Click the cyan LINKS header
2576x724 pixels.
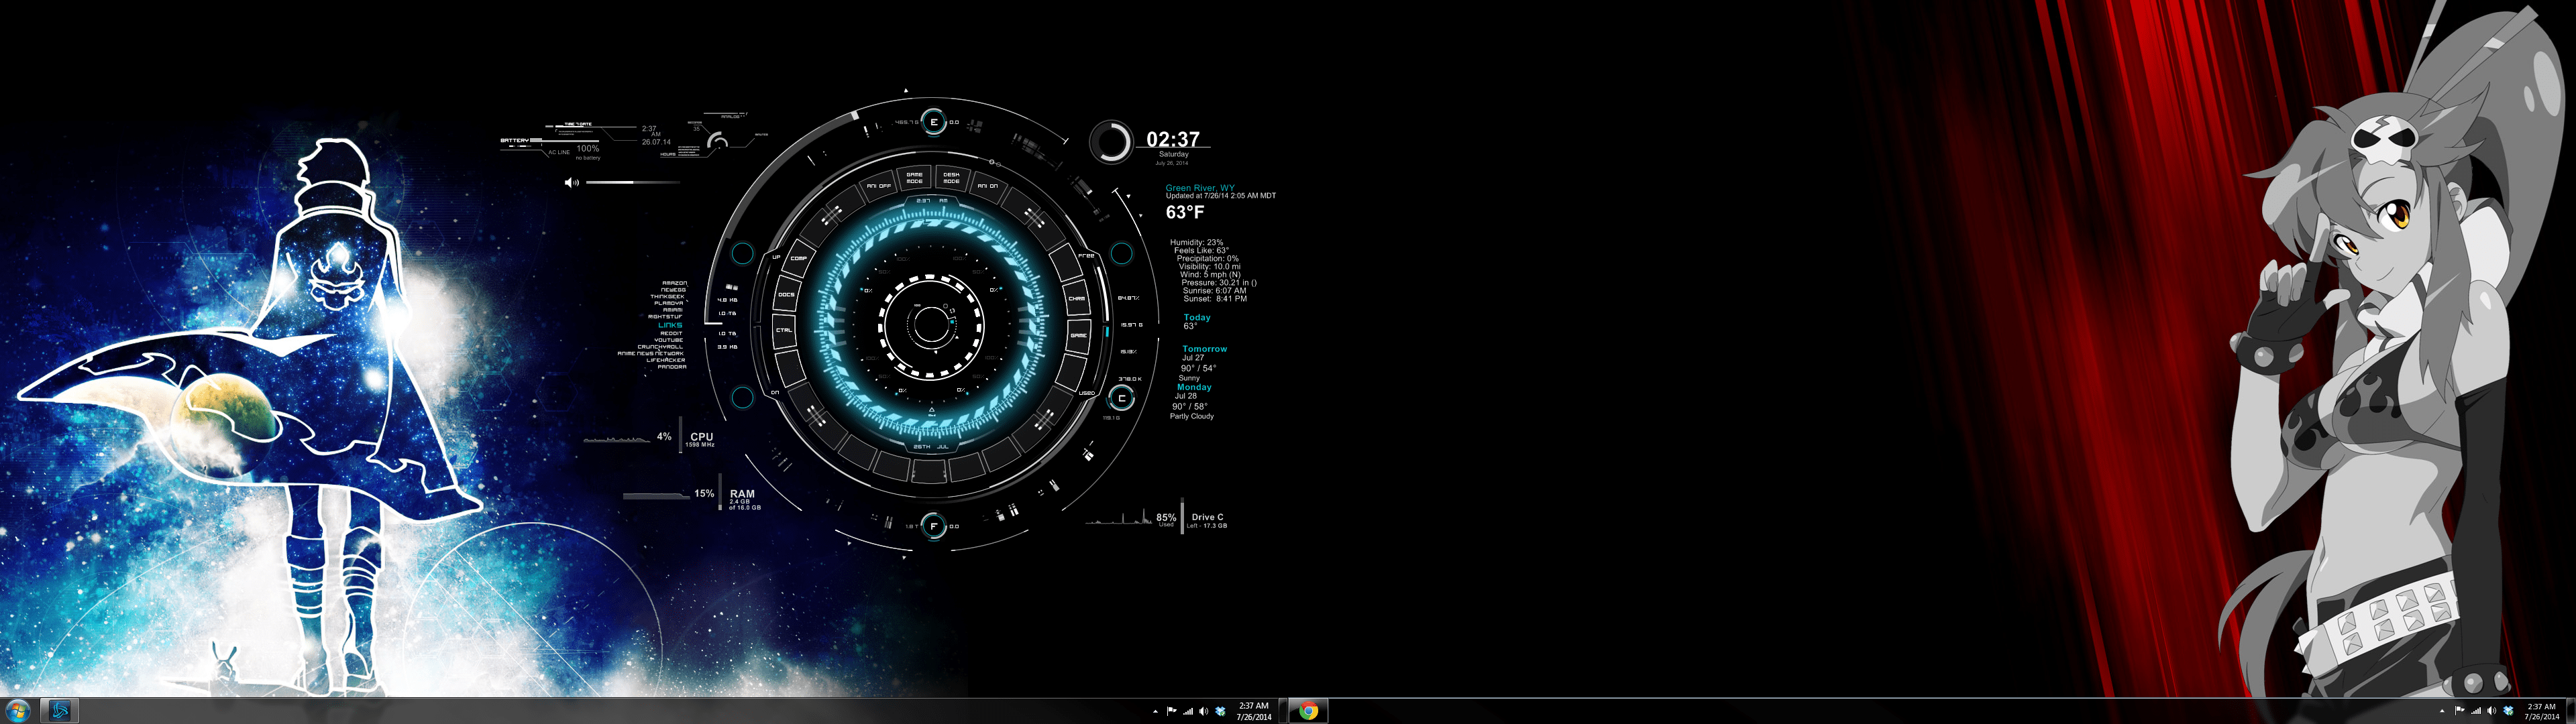point(670,325)
